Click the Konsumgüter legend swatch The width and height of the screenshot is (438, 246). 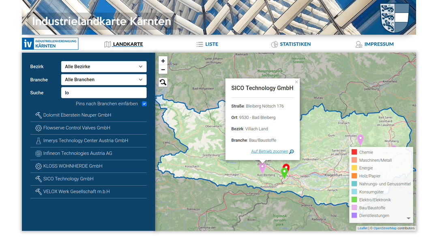pyautogui.click(x=354, y=192)
